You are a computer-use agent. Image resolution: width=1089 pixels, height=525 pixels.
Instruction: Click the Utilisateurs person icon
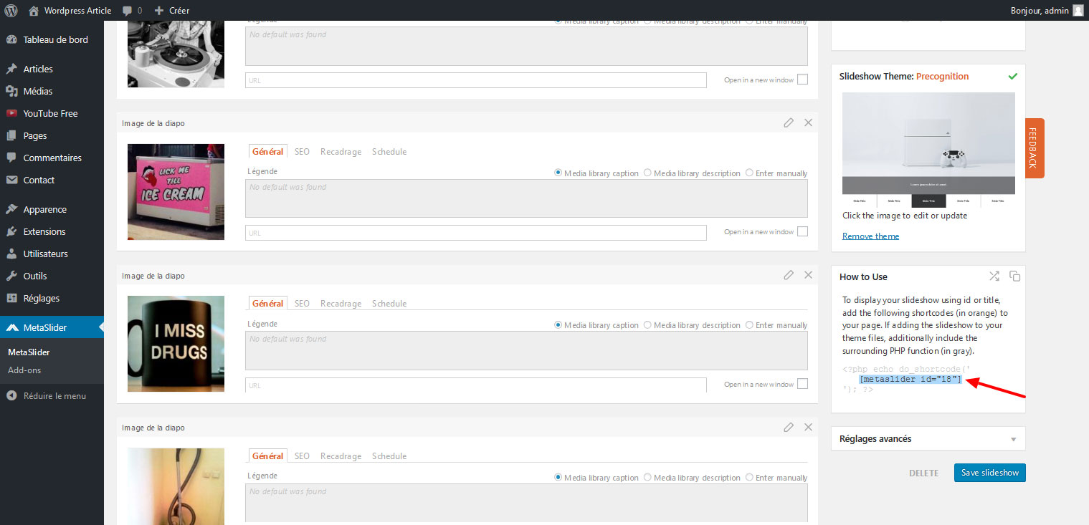tap(11, 254)
